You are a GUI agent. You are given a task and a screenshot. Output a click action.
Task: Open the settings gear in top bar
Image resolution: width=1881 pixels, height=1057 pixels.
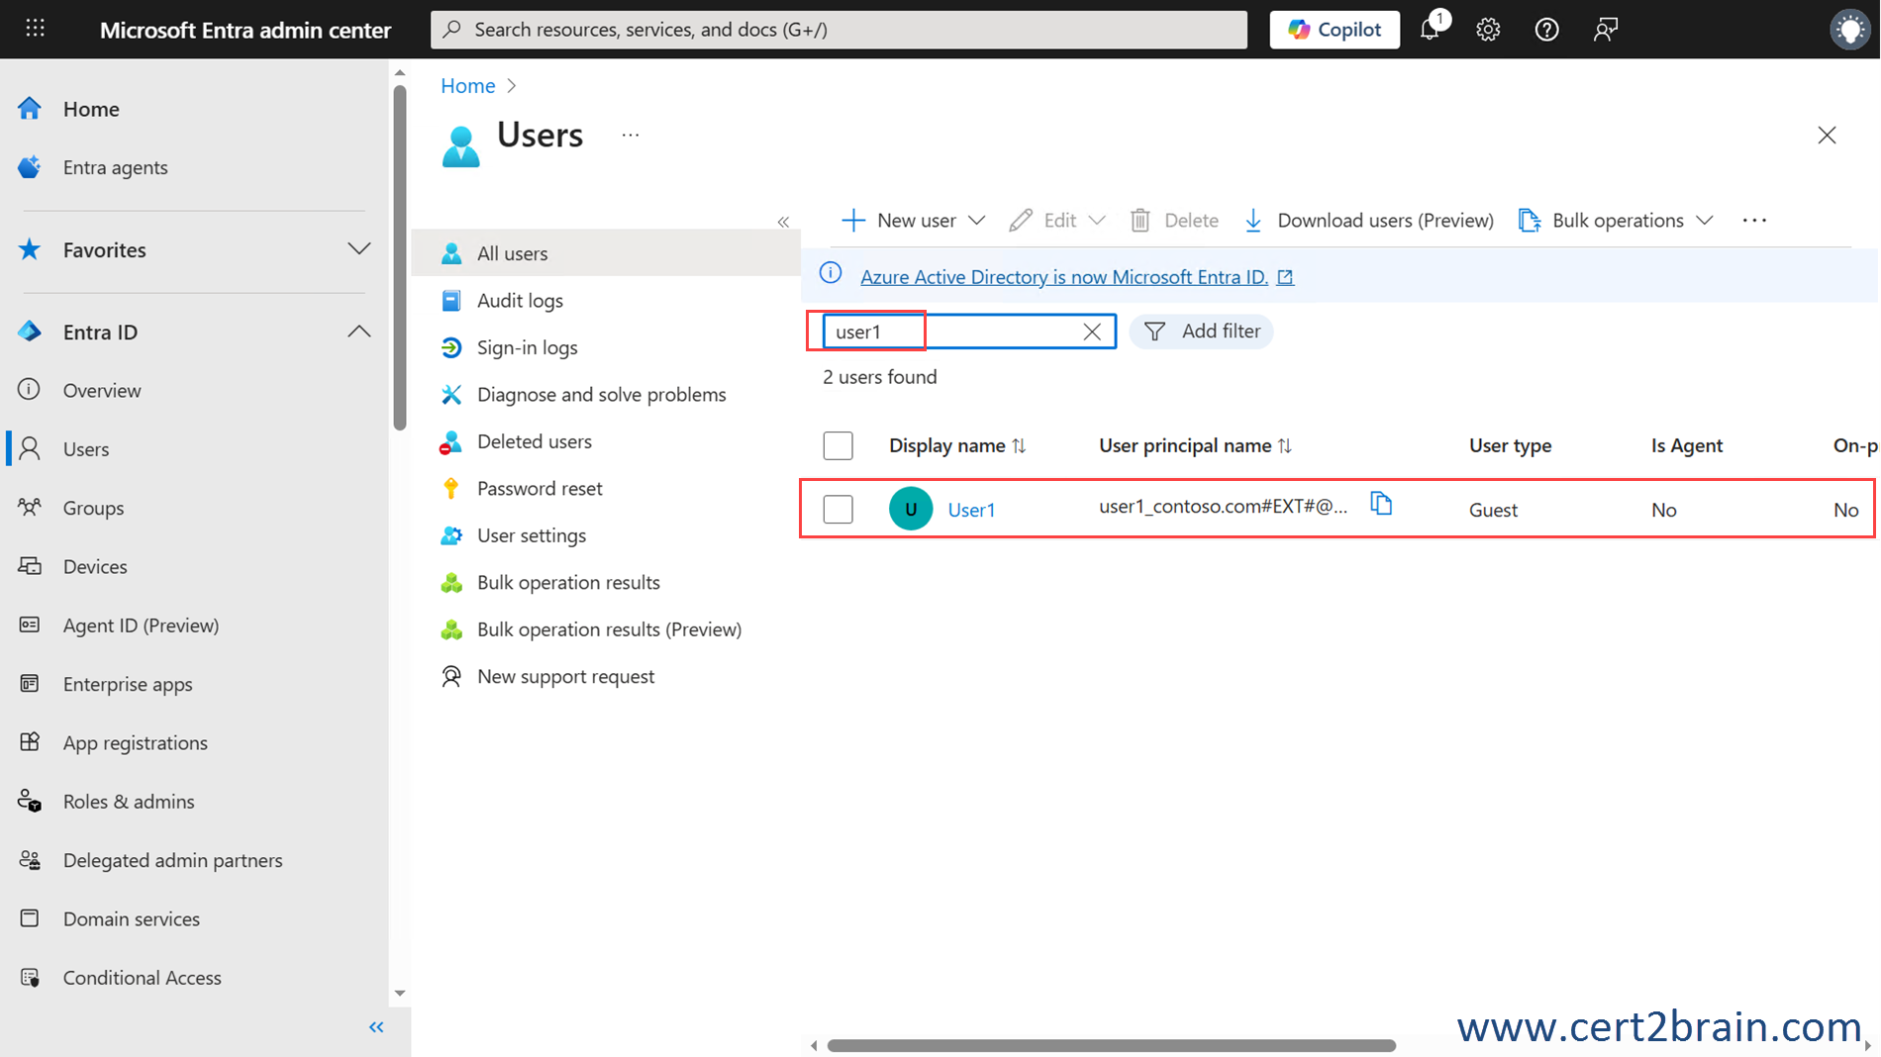coord(1488,30)
